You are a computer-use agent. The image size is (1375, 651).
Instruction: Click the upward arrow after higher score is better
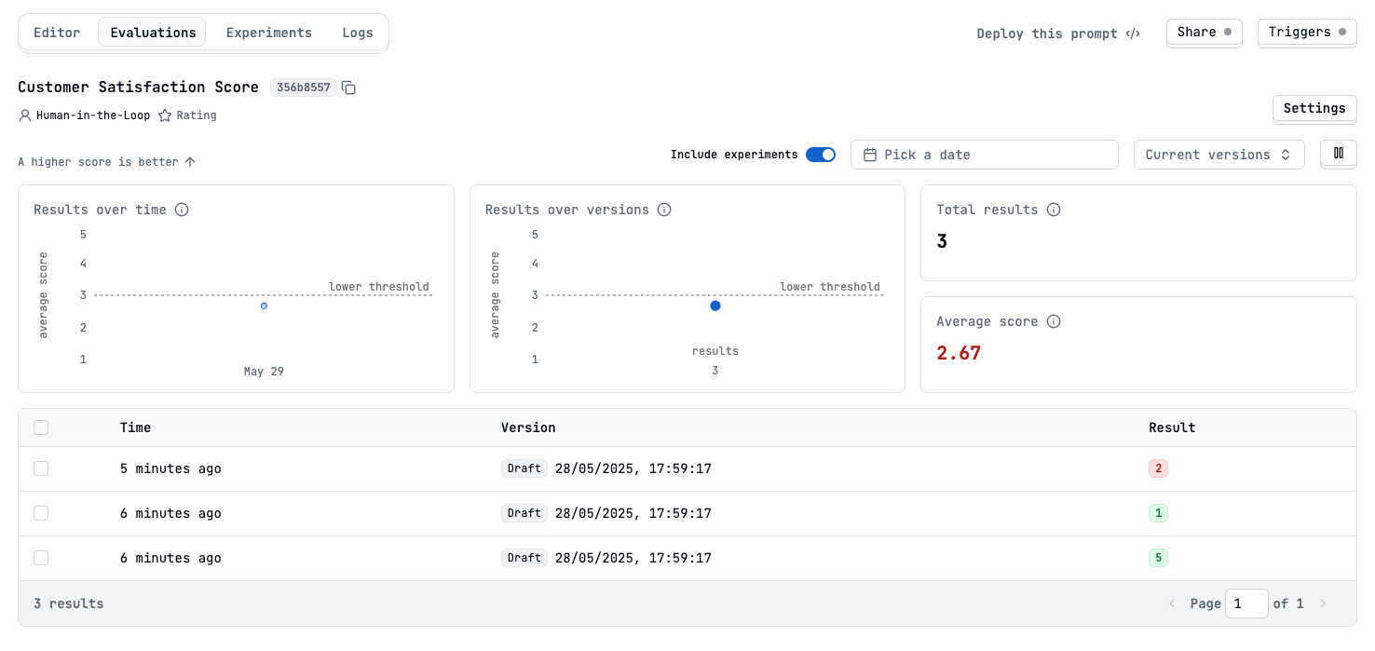[190, 162]
